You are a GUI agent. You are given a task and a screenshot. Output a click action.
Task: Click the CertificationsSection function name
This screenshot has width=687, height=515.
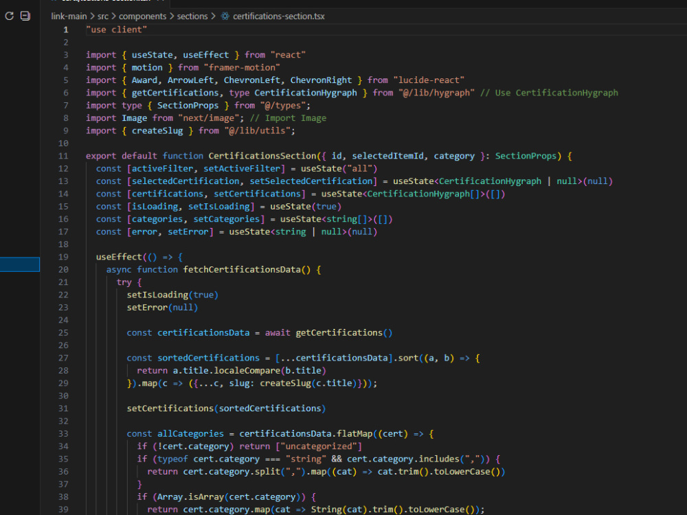pos(262,156)
